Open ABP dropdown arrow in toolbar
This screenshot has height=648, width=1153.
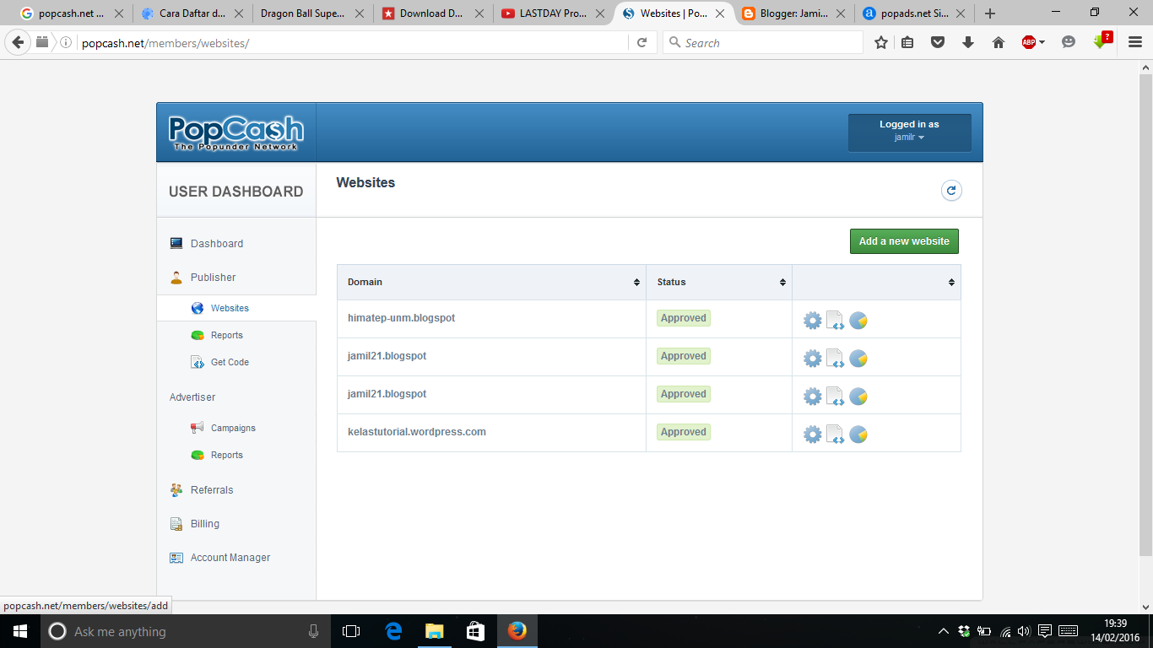1042,43
